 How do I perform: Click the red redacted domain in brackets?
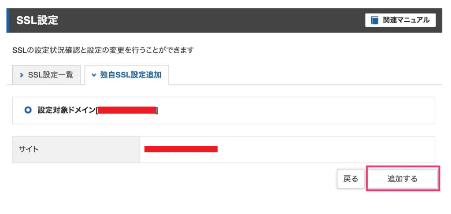(x=127, y=111)
